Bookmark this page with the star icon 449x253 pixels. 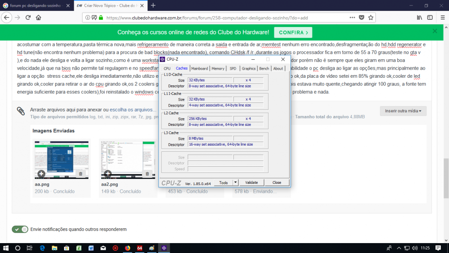pos(371,18)
